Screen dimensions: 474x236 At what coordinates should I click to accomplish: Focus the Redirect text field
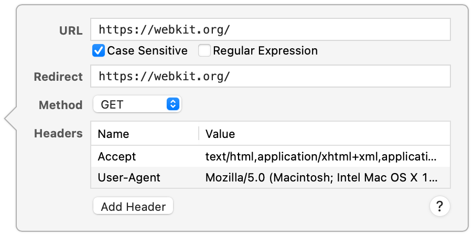point(270,77)
